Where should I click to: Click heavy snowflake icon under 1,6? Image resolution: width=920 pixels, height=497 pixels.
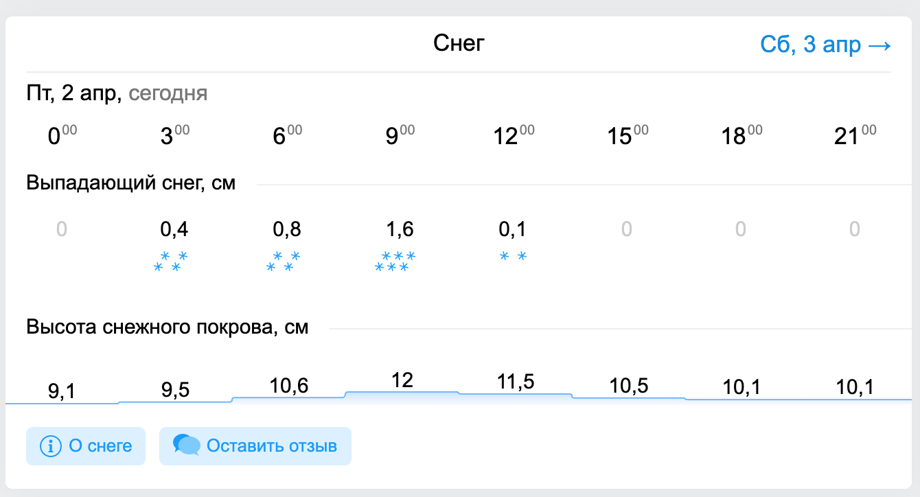point(395,262)
